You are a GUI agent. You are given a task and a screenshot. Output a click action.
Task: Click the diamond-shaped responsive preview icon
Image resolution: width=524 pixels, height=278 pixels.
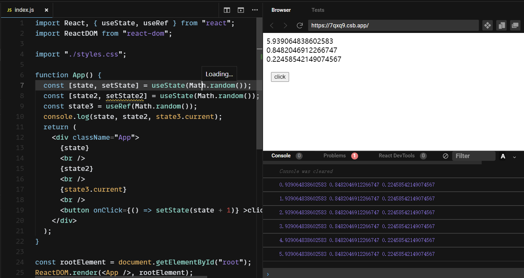click(x=487, y=25)
